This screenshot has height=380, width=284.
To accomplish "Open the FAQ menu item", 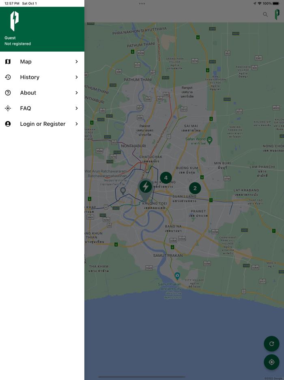I will [42, 108].
